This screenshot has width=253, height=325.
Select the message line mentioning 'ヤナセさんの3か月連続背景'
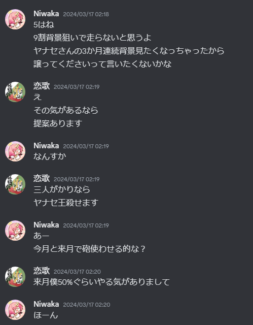[x=129, y=51]
